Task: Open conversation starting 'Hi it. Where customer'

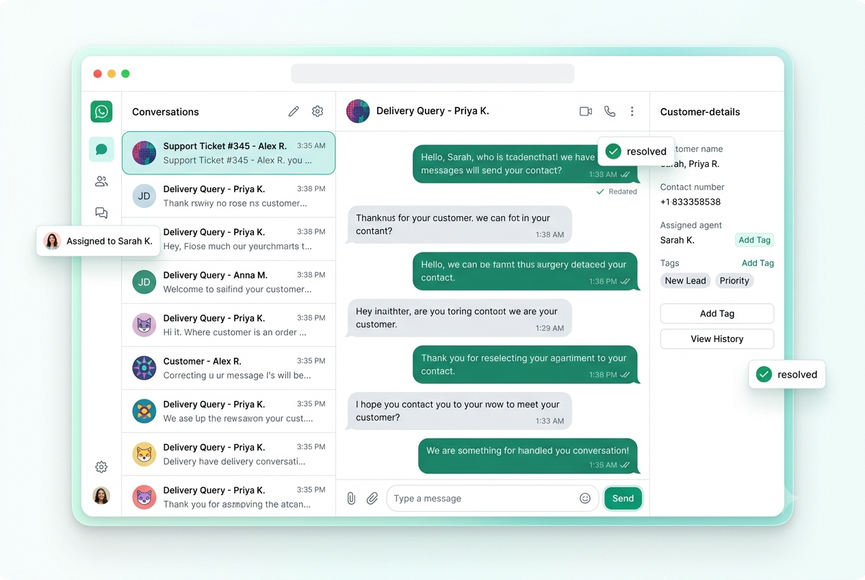Action: tap(229, 326)
